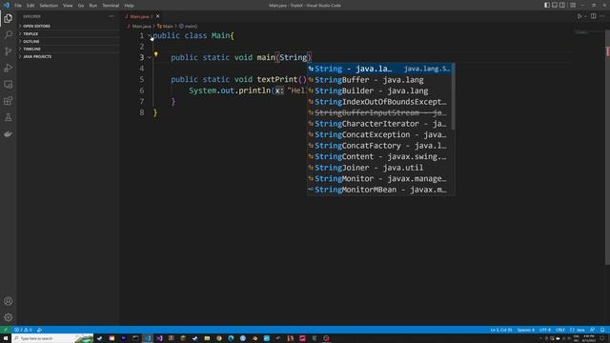The image size is (610, 343).
Task: Click UTF-8 encoding in status bar
Action: point(545,330)
